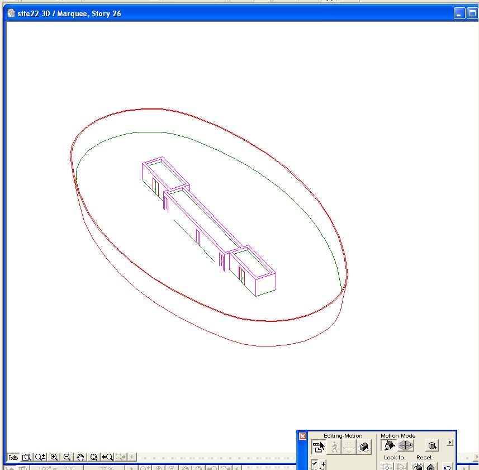479x470 pixels.
Task: Select the walk mode person icon
Action: point(334,447)
